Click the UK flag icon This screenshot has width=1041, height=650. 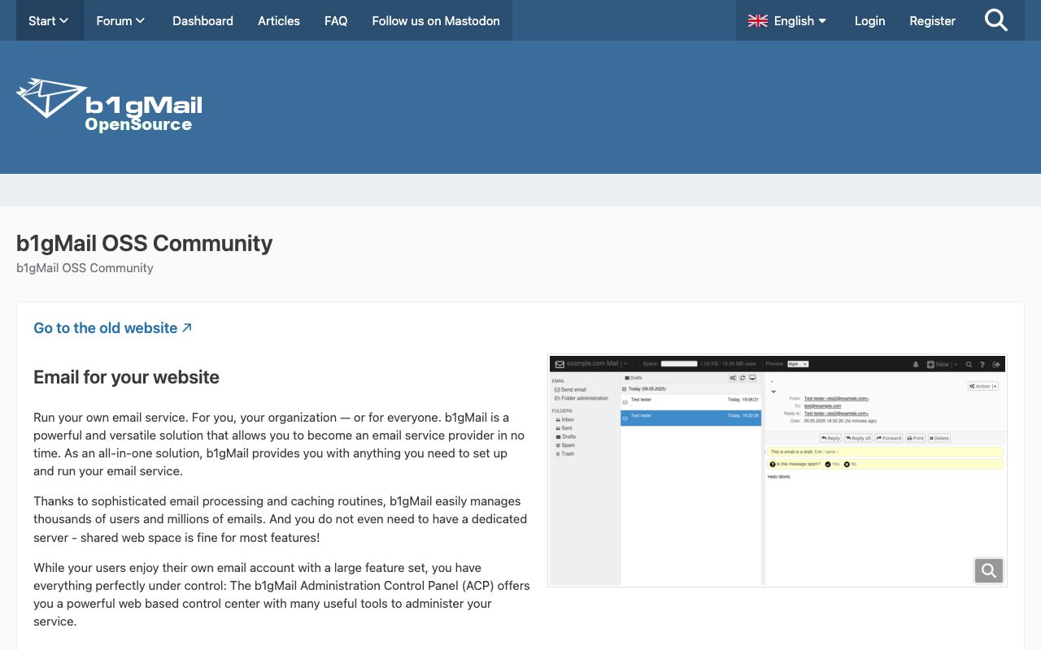coord(758,20)
